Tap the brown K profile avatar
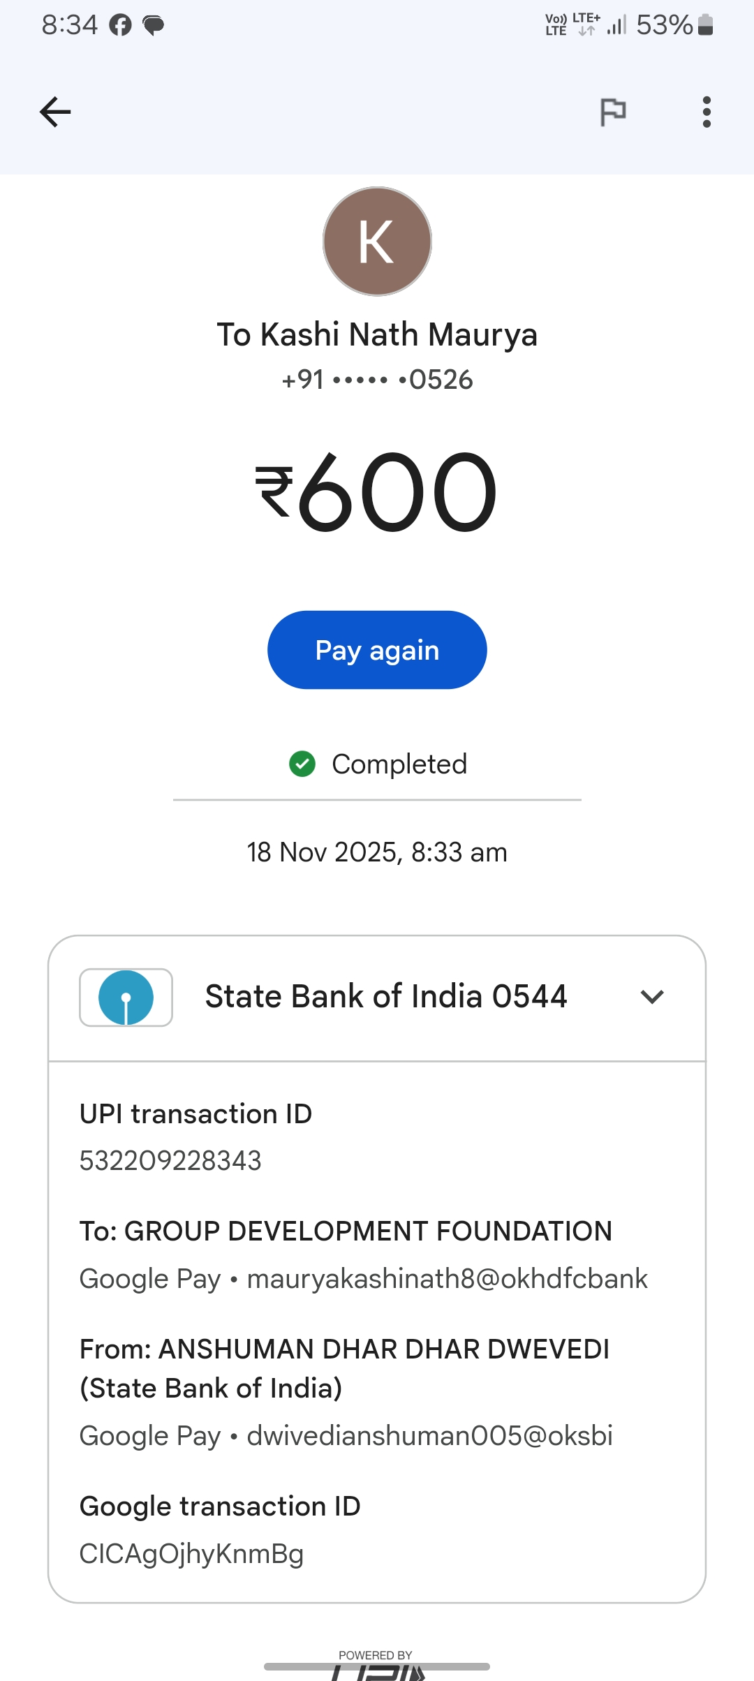 [x=377, y=242]
